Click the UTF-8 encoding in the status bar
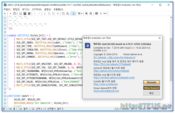Screen dimensions: 175x113 (134, 109)
